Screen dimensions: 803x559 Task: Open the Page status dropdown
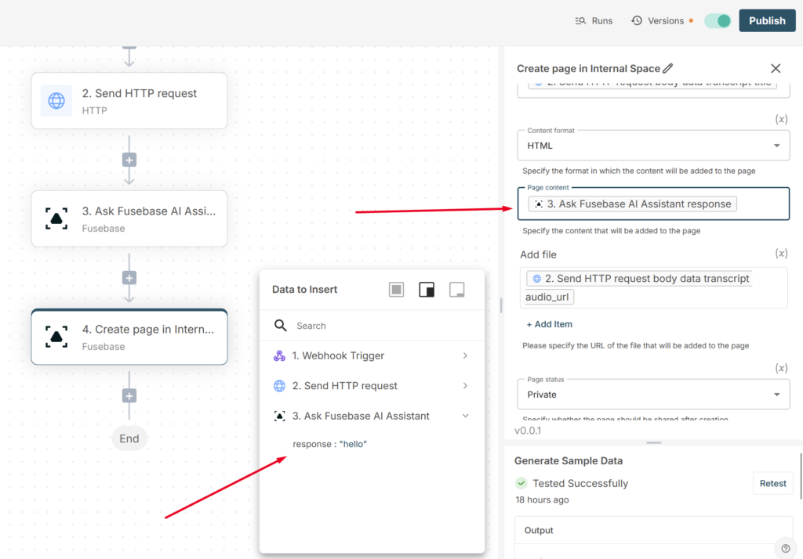653,395
